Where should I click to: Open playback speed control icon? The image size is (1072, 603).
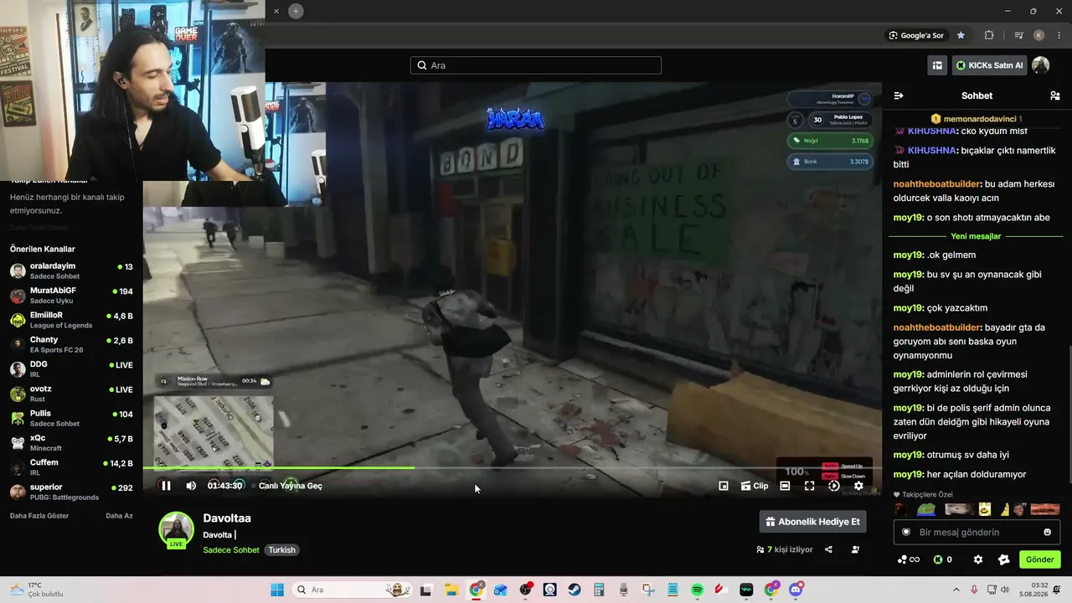coord(834,486)
